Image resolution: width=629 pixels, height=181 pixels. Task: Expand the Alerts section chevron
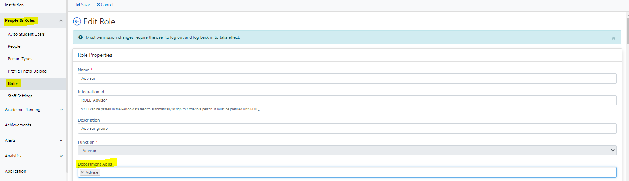click(x=61, y=141)
